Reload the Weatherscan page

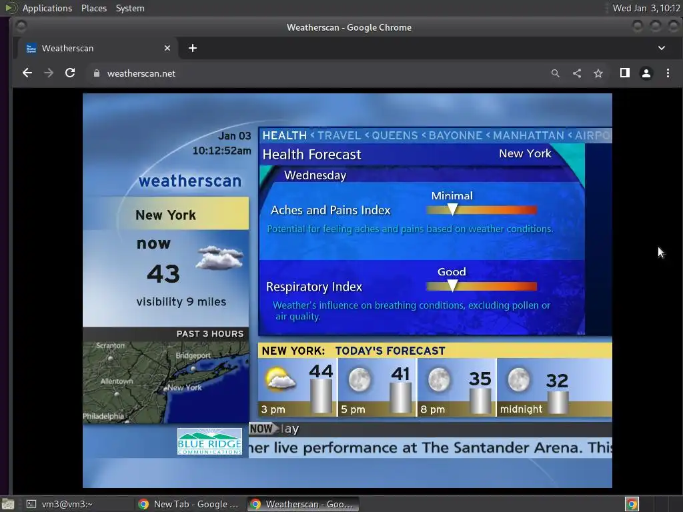(70, 73)
